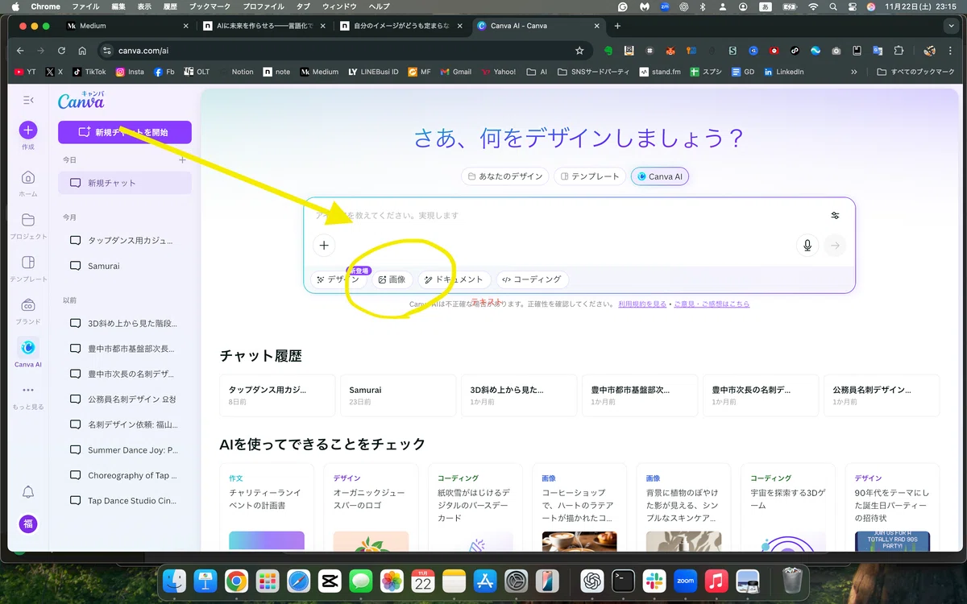Select the テンプレート chip
The width and height of the screenshot is (967, 604).
pos(591,176)
